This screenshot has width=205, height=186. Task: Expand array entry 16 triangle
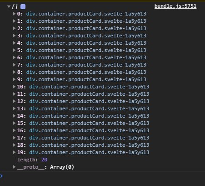(x=14, y=130)
